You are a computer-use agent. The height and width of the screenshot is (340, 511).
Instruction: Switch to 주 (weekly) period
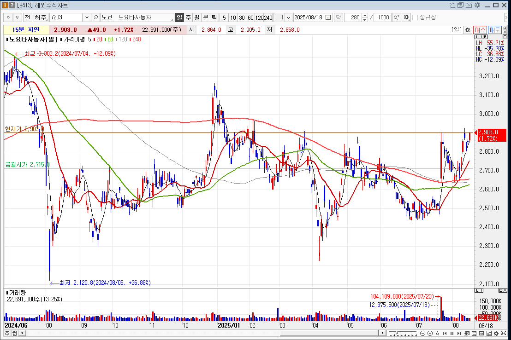point(188,17)
